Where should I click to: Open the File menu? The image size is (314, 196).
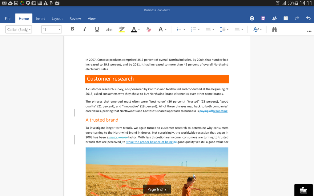[x=7, y=18]
